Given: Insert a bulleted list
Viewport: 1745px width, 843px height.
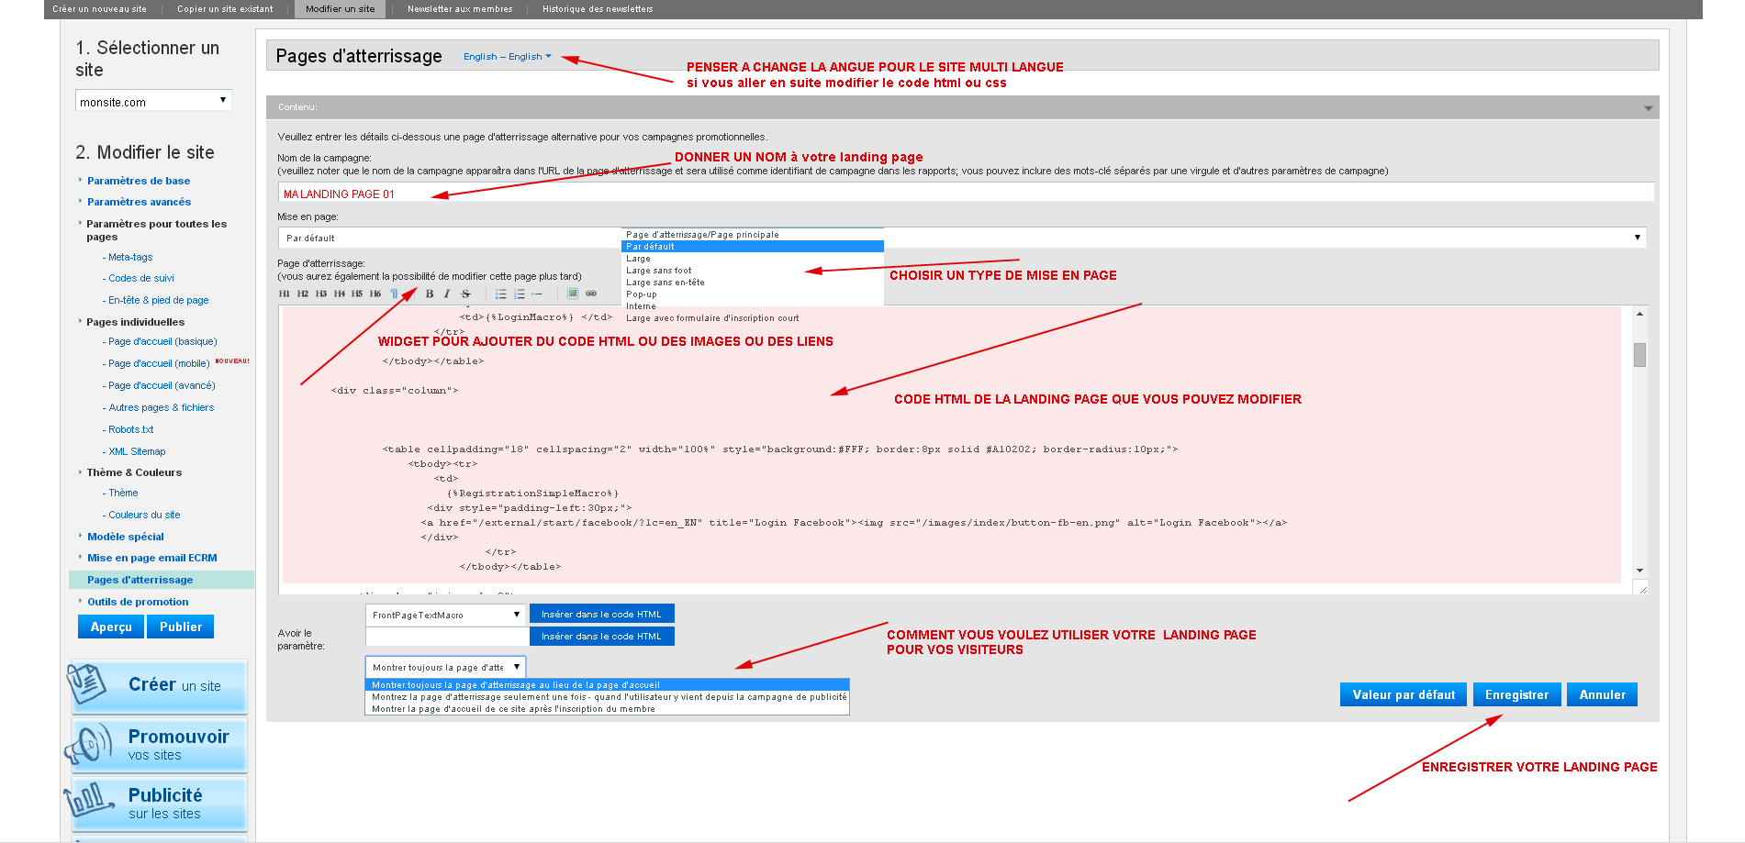Looking at the screenshot, I should click(x=500, y=294).
